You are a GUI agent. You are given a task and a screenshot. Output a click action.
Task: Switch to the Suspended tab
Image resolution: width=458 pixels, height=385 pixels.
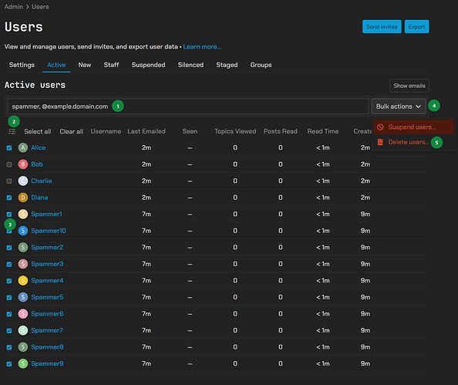148,65
